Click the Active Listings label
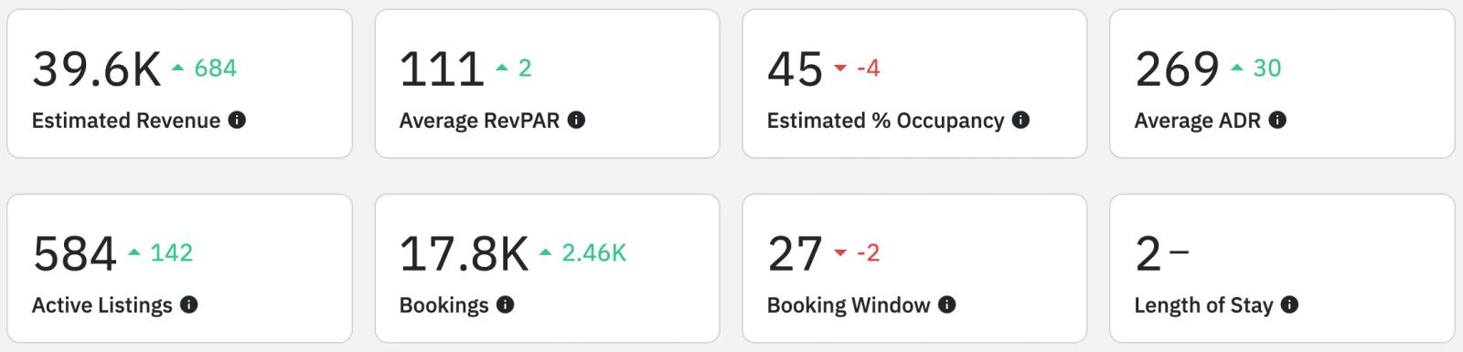The image size is (1463, 352). click(x=101, y=305)
